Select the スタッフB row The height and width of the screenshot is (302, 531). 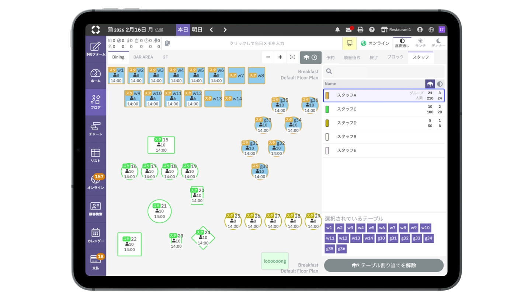click(384, 137)
